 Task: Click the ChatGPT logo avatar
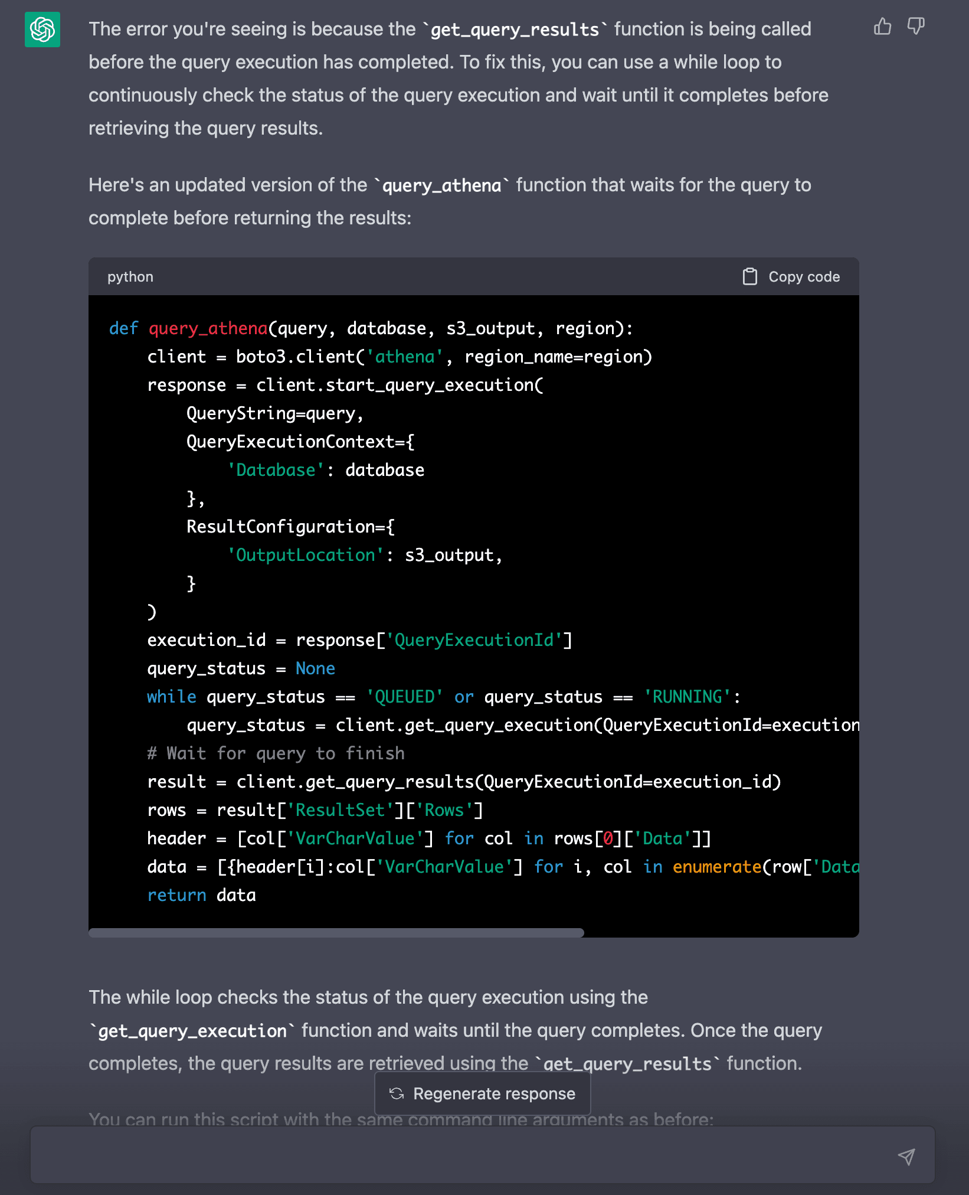(x=42, y=30)
